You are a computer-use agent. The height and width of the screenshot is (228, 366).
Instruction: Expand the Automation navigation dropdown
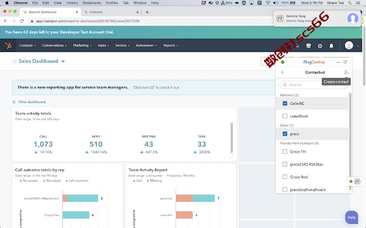[146, 46]
